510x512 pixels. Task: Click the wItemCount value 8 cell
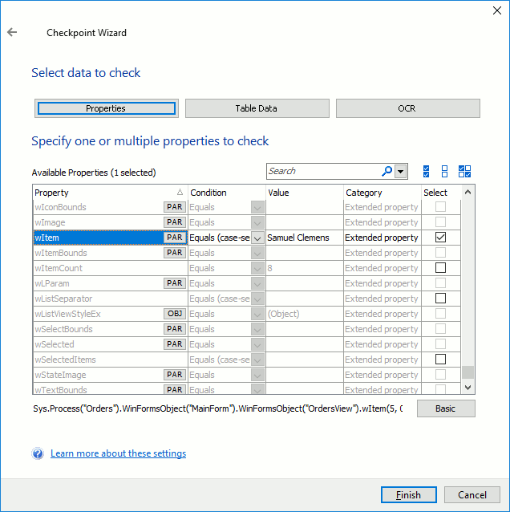305,268
